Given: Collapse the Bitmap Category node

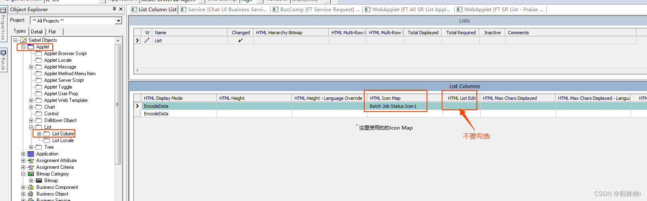Looking at the screenshot, I should pos(23,174).
